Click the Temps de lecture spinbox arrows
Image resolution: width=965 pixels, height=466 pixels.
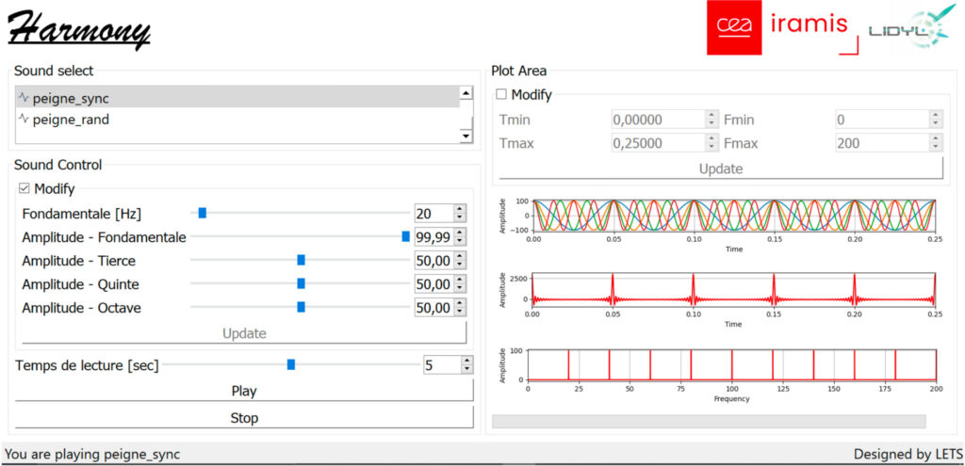tap(466, 364)
